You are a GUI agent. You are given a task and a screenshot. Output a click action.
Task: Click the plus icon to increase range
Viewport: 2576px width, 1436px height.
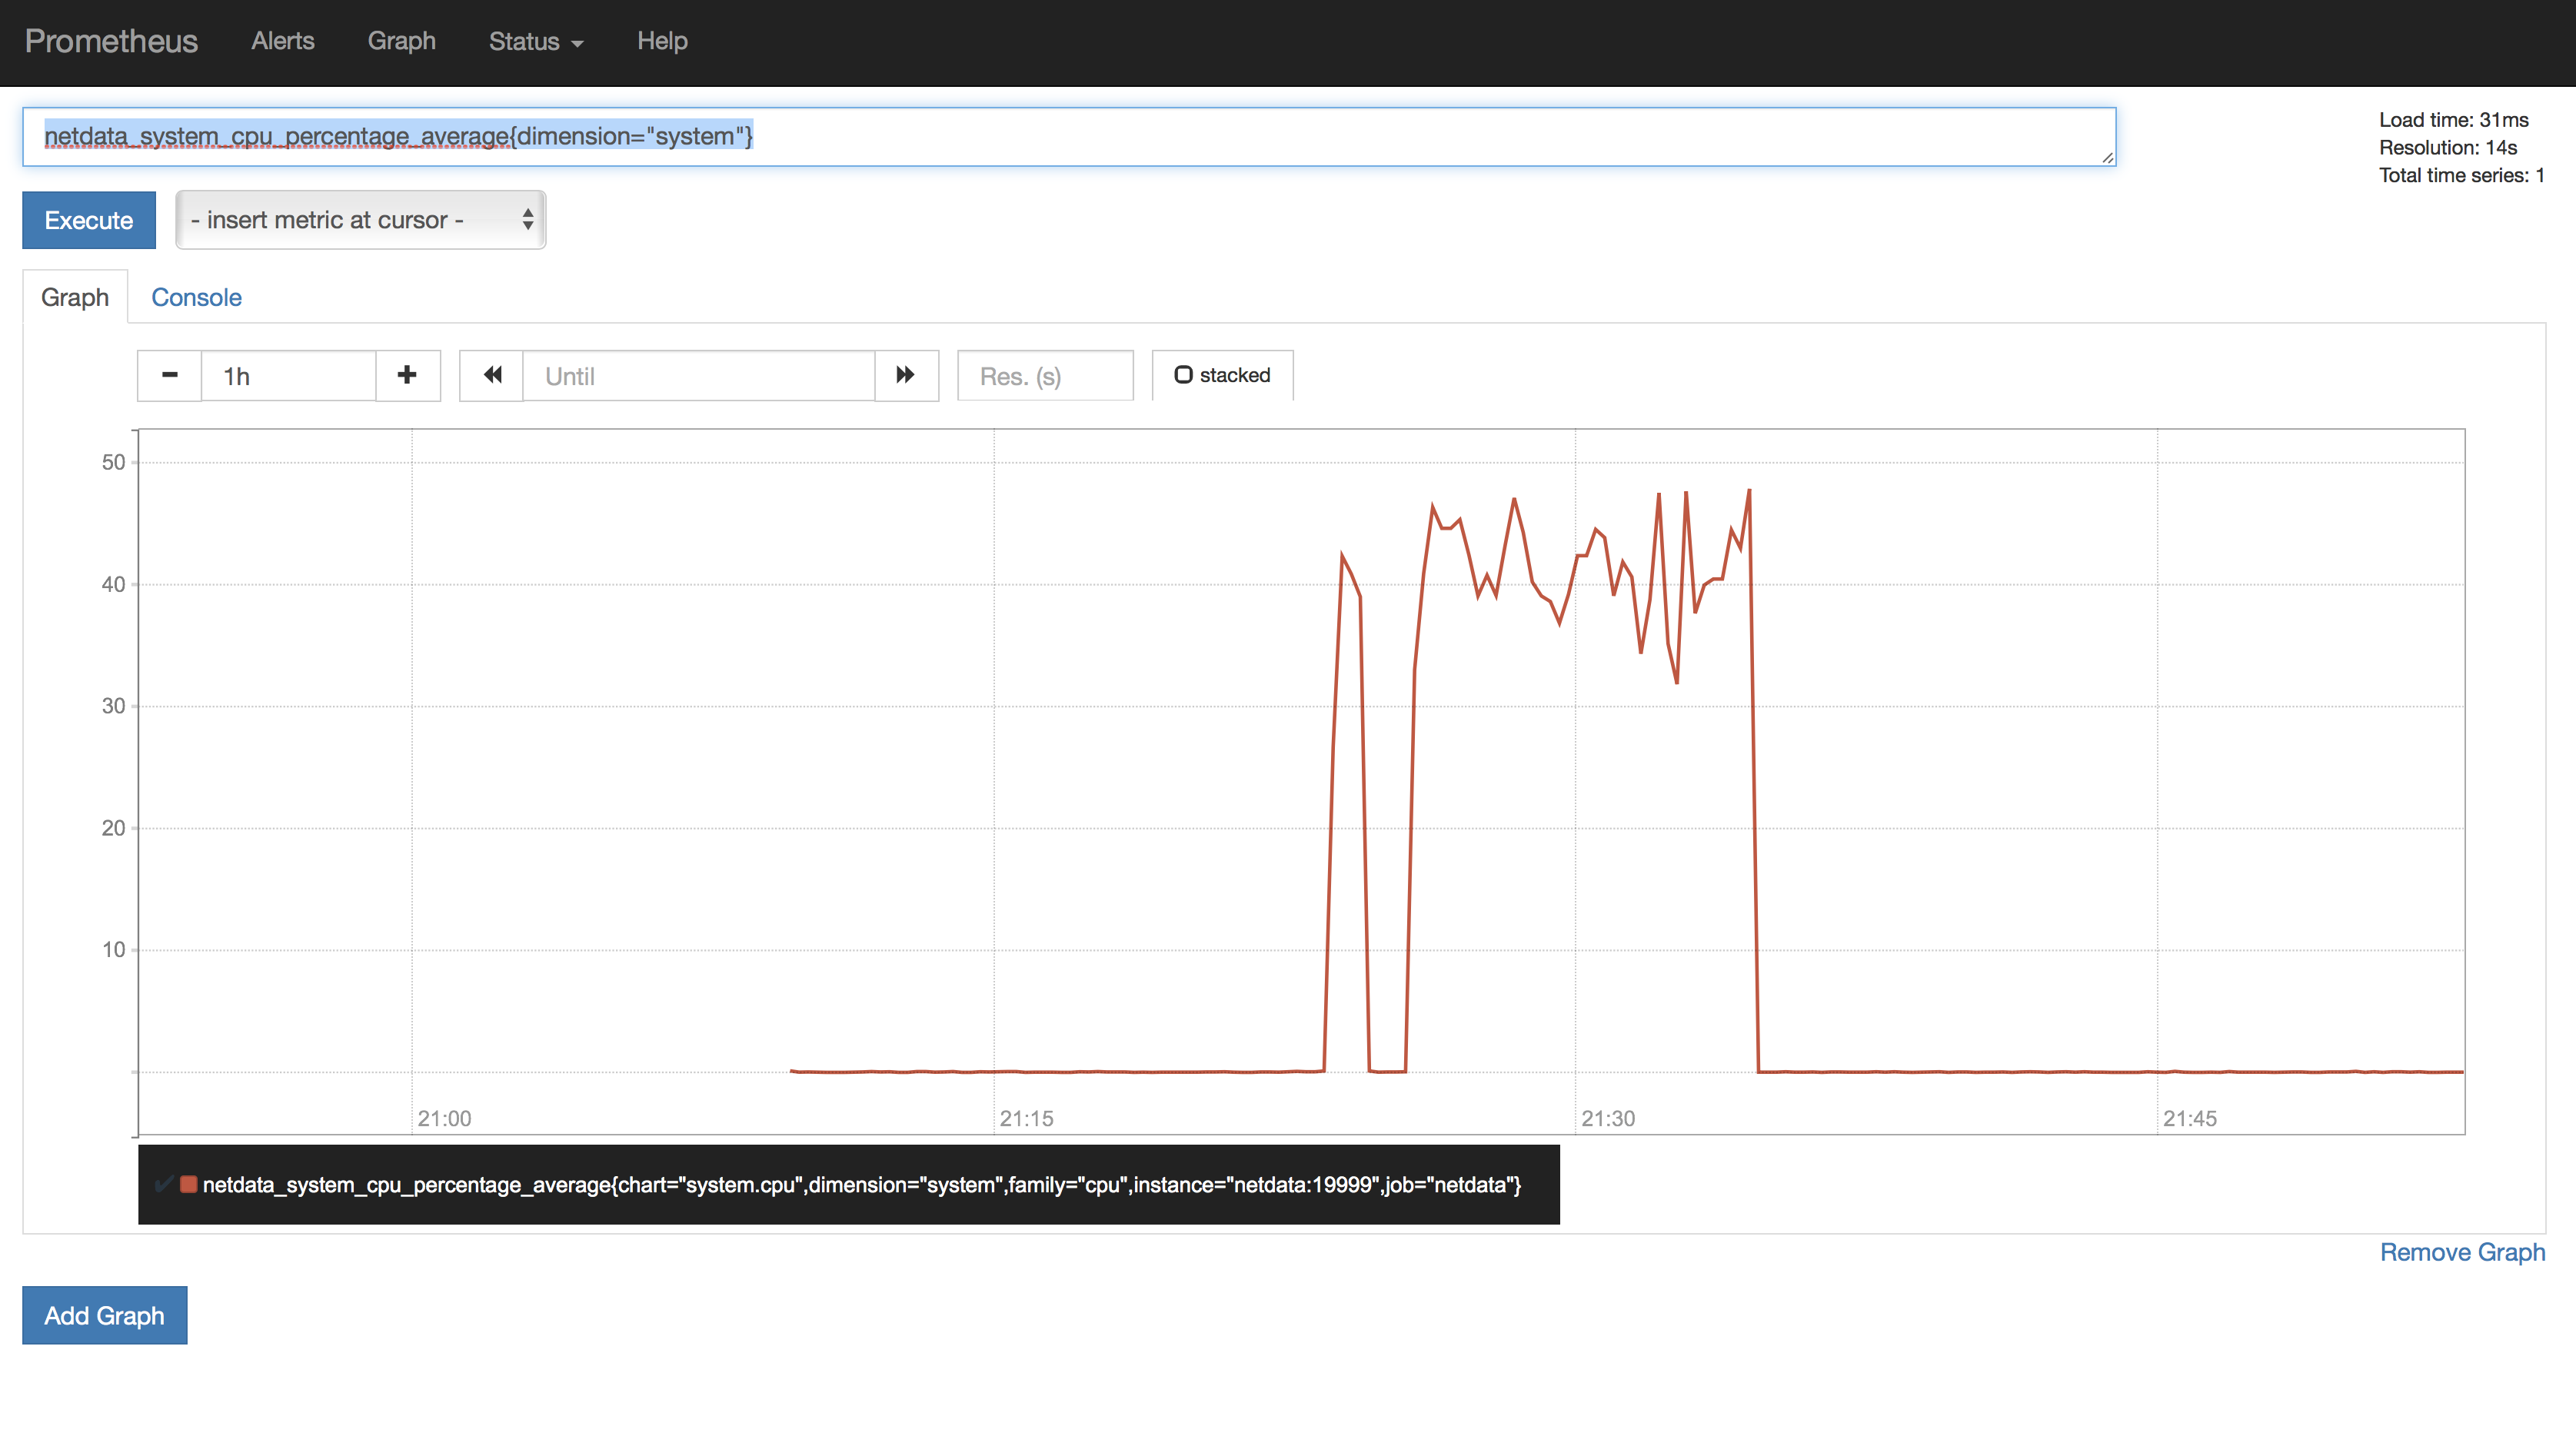[x=407, y=375]
